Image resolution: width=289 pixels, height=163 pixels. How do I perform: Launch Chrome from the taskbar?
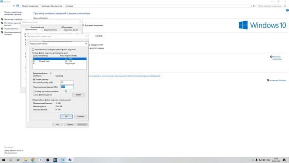[33, 160]
